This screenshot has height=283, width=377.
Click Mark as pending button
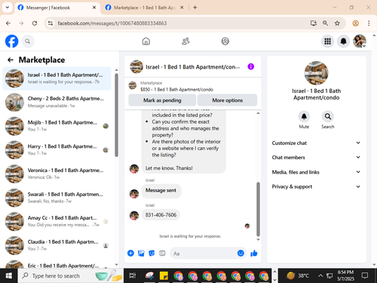pyautogui.click(x=162, y=100)
